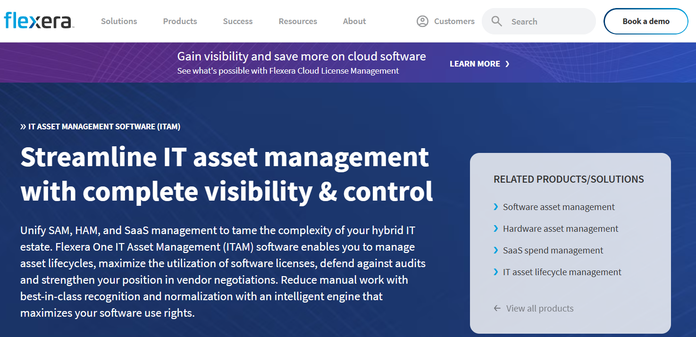696x337 pixels.
Task: Open the About menu
Action: coord(354,21)
